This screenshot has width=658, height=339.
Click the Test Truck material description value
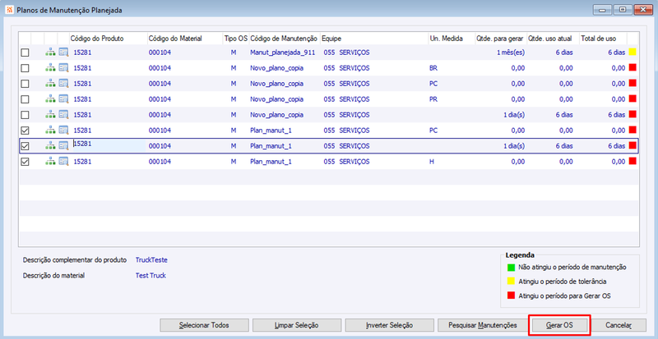pyautogui.click(x=151, y=275)
